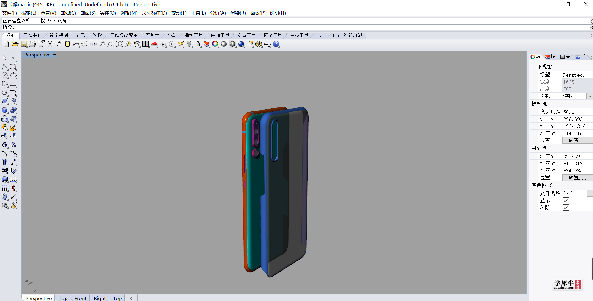593x301 pixels.
Task: Open the 编辑(E) menu
Action: point(29,13)
